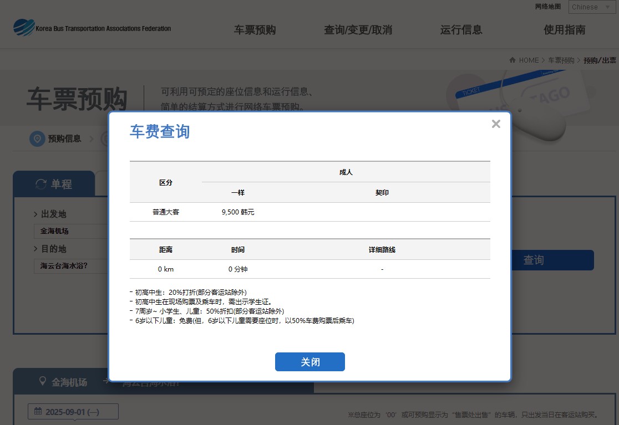Click the arrow icon after 金海机场 in route header
This screenshot has height=425, width=619.
[x=106, y=381]
